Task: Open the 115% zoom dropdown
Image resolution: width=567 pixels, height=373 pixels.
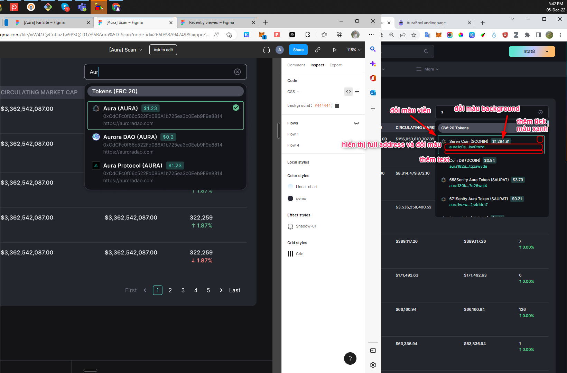Action: click(x=354, y=50)
